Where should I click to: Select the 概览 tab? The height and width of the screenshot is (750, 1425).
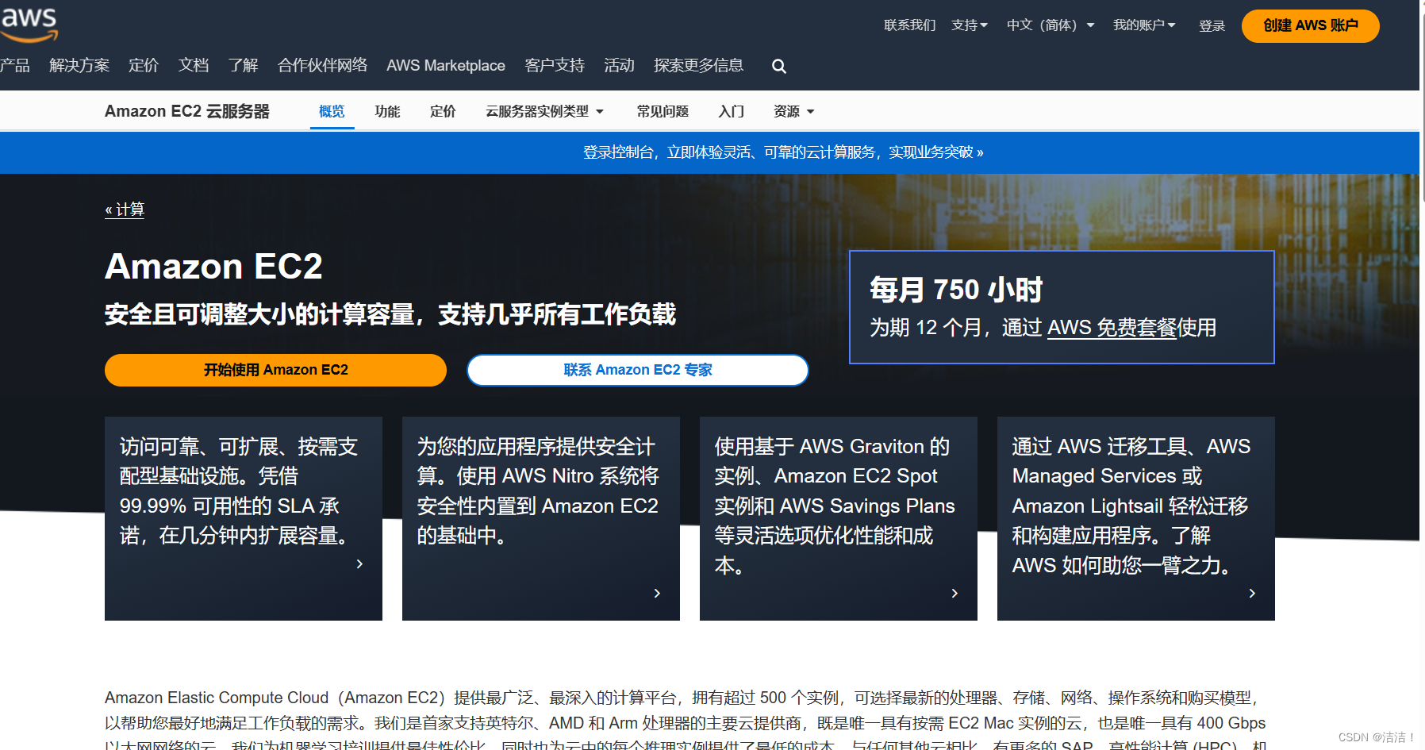[x=332, y=112]
